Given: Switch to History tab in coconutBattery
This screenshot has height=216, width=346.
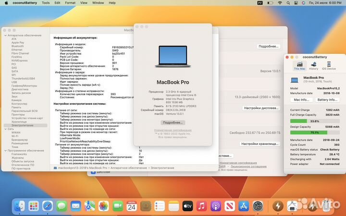Looking at the screenshot, I should pos(313,66).
